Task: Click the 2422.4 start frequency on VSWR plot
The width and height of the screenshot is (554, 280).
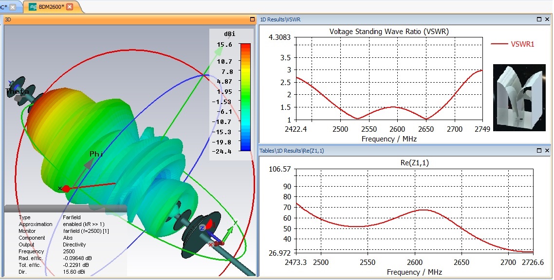Action: pyautogui.click(x=295, y=129)
